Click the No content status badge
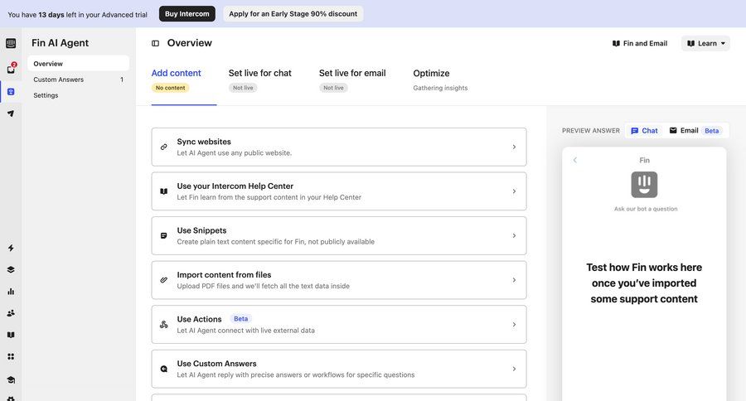 click(x=170, y=88)
